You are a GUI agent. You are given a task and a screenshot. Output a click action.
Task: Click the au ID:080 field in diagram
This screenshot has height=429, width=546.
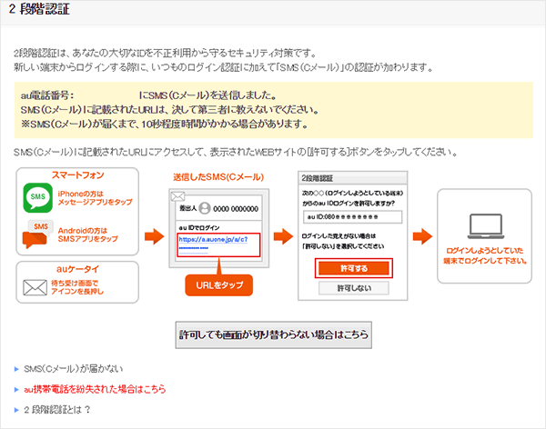coord(352,216)
